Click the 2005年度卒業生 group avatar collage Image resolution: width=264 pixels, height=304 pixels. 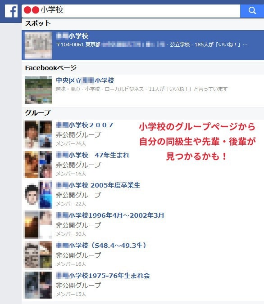(x=38, y=194)
